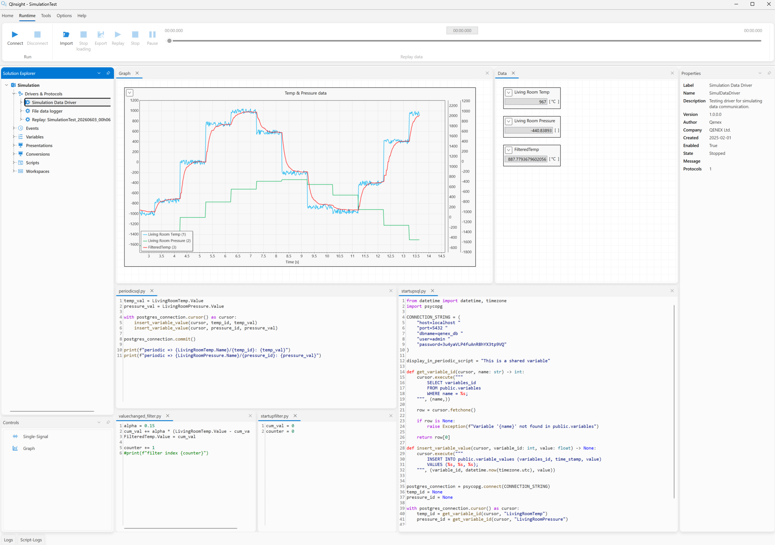Screen dimensions: 775x545
Task: Close the startupsql.py tab
Action: [x=433, y=291]
